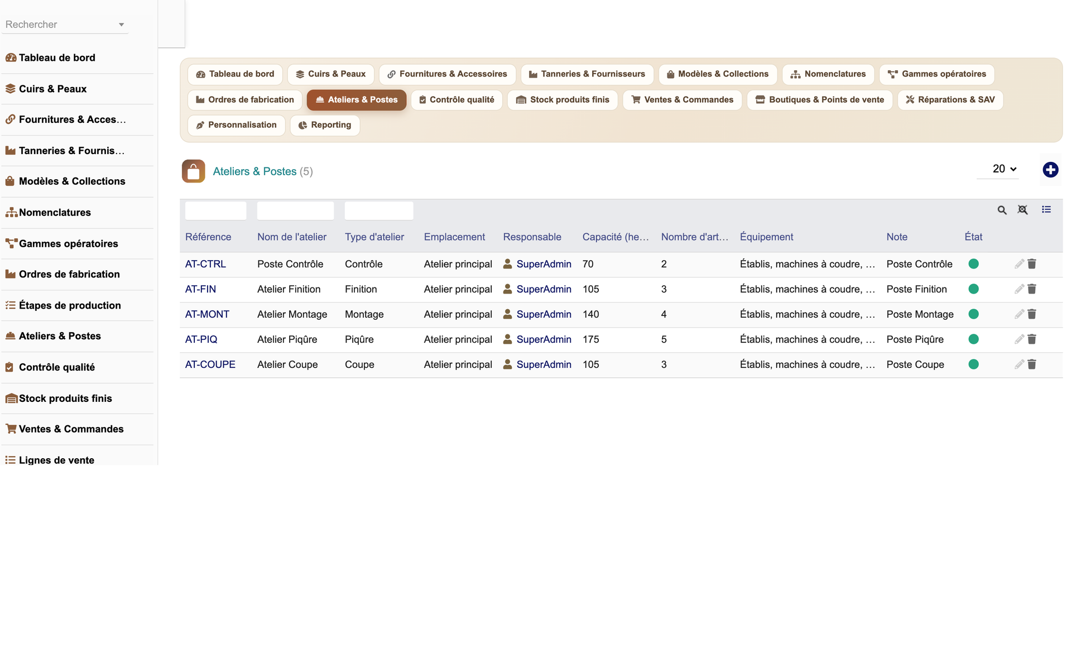
Task: Click the Type d'atelier filter input
Action: click(x=379, y=210)
